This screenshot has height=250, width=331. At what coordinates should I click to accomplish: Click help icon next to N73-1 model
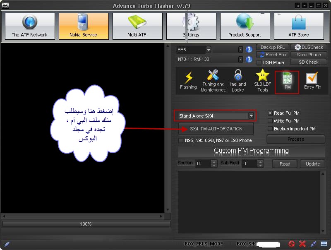[x=249, y=60]
